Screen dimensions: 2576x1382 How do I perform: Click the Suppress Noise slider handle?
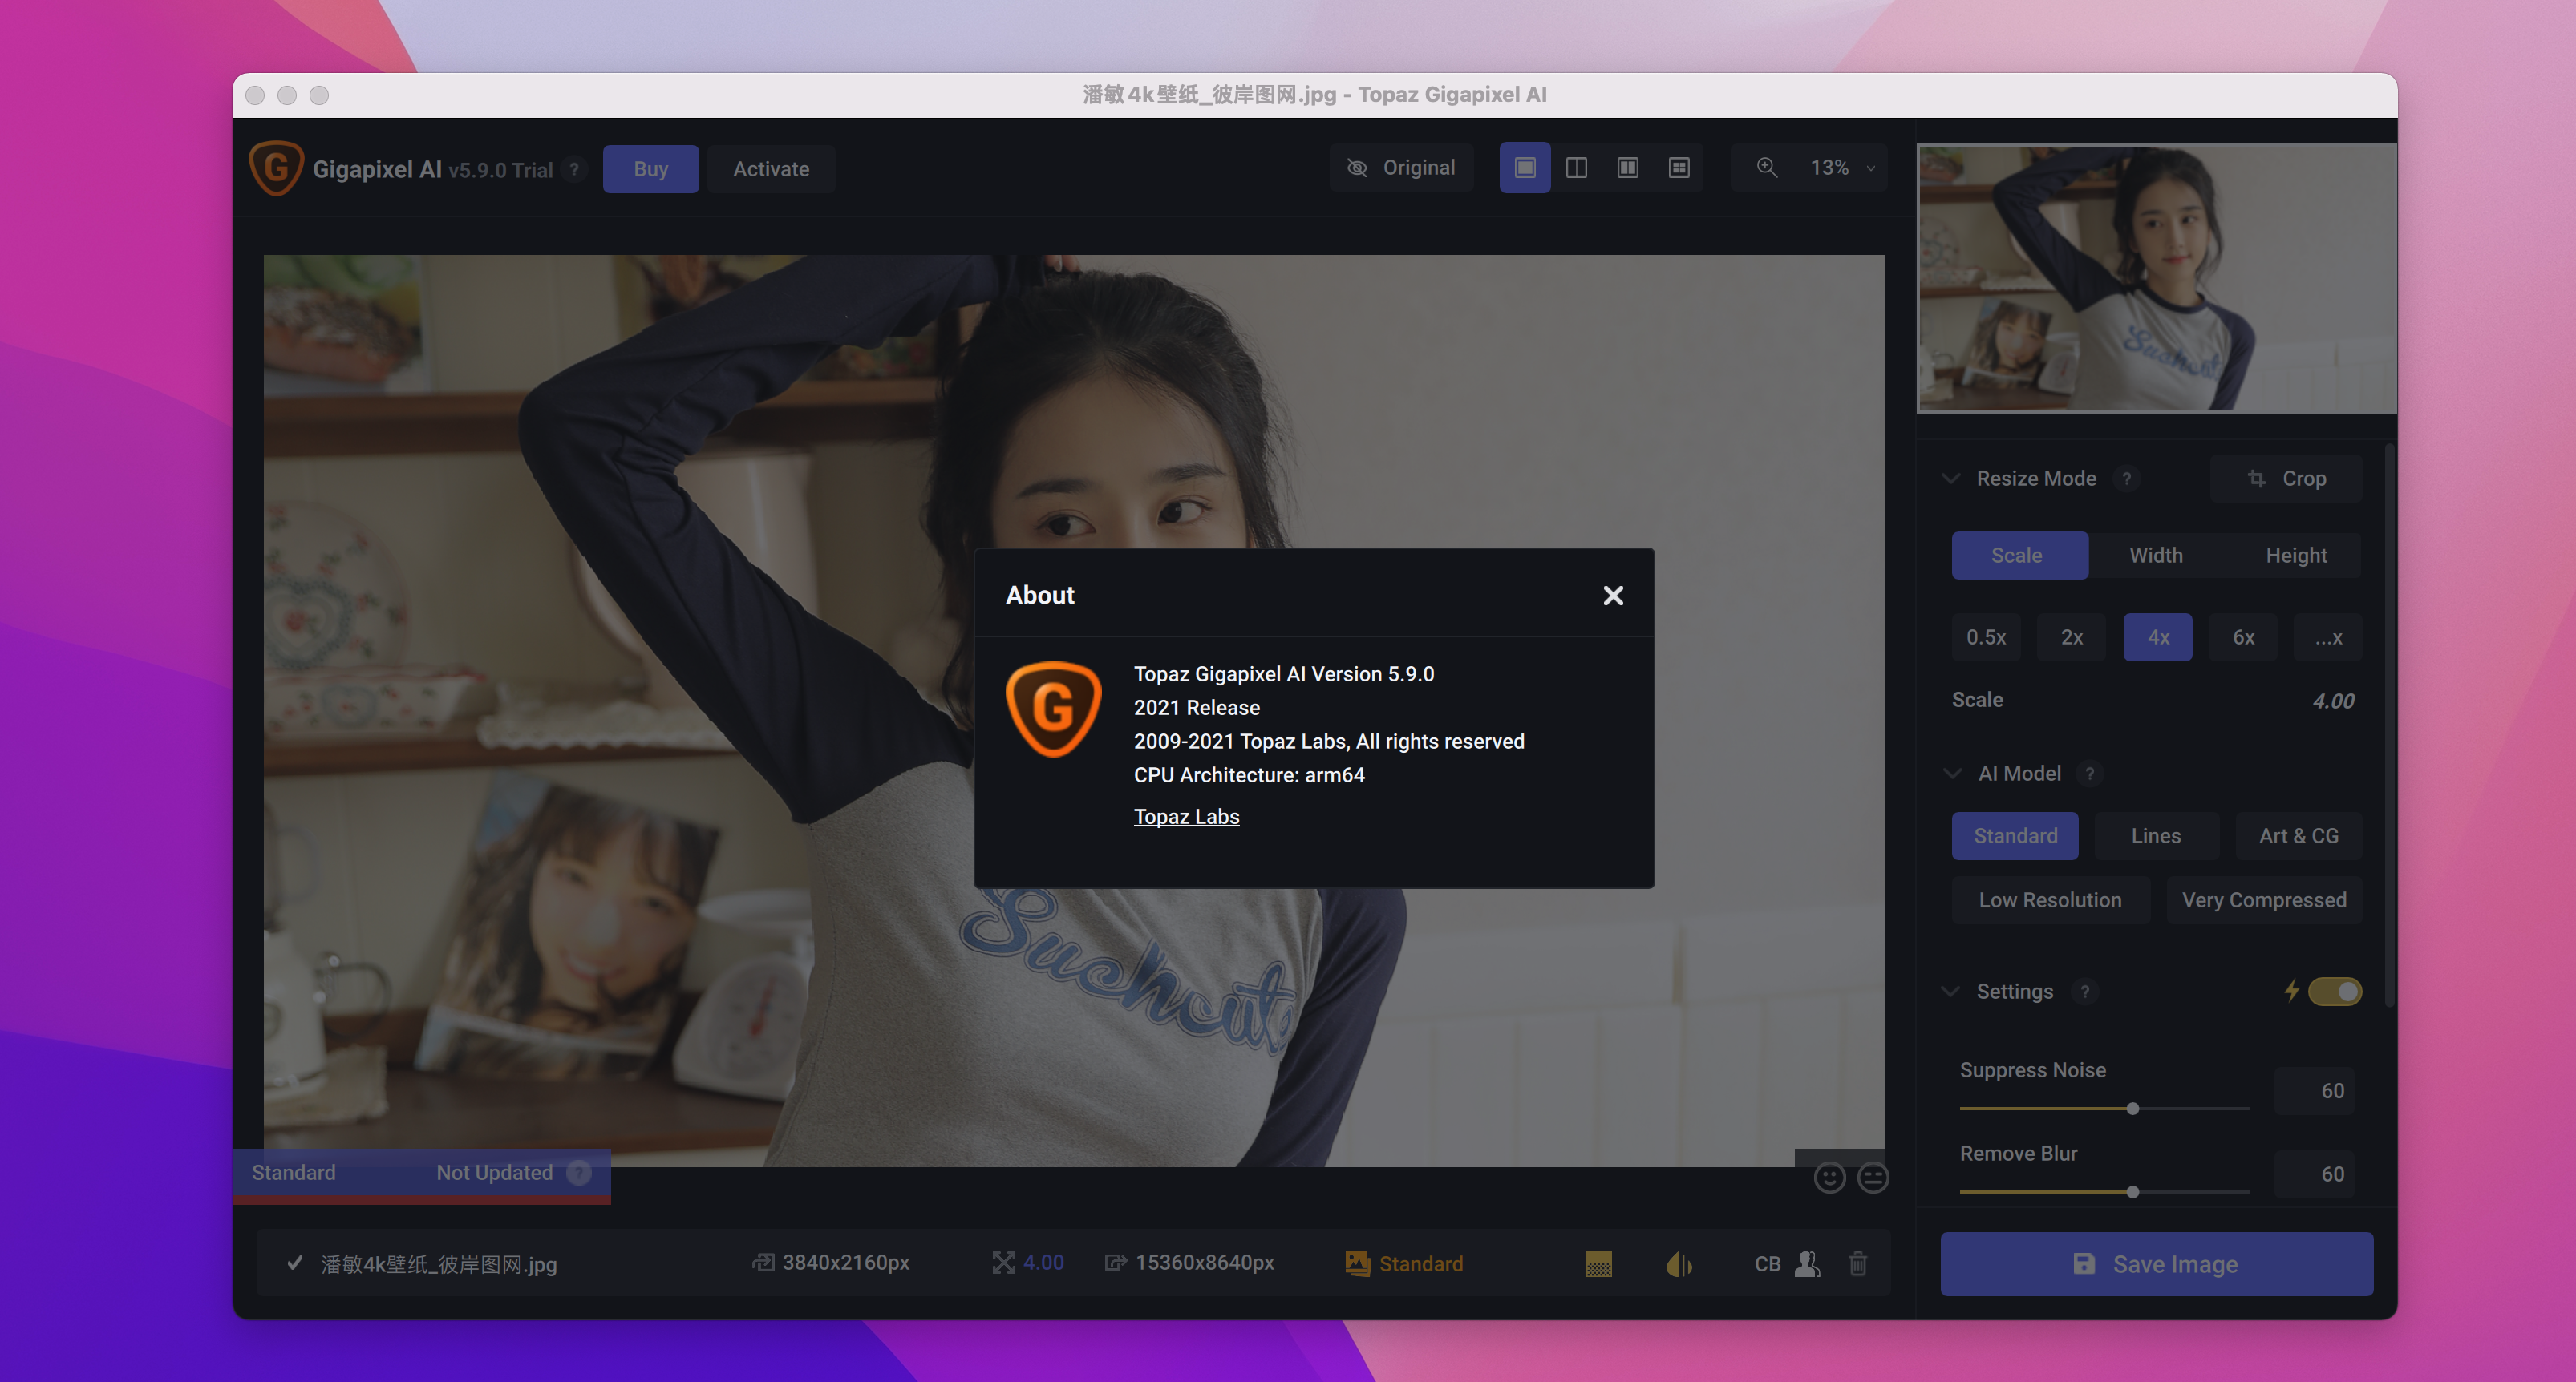[x=2132, y=1108]
